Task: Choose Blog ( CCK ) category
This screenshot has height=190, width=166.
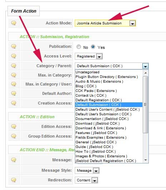Action: click(109, 86)
